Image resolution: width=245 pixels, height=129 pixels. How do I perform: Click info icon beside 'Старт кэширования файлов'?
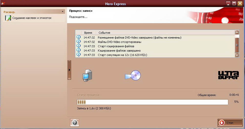pos(79,46)
